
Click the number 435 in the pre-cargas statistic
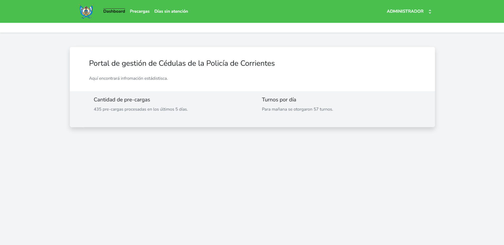coord(97,109)
